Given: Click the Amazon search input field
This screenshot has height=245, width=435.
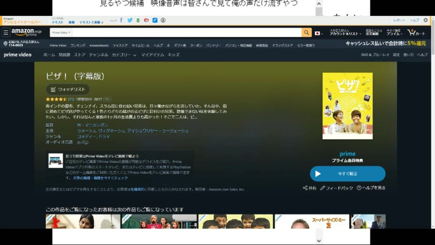Looking at the screenshot, I should tap(187, 33).
